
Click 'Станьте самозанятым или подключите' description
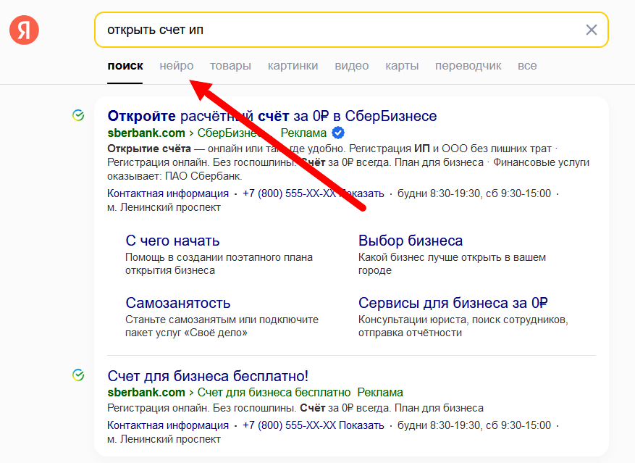(x=222, y=320)
